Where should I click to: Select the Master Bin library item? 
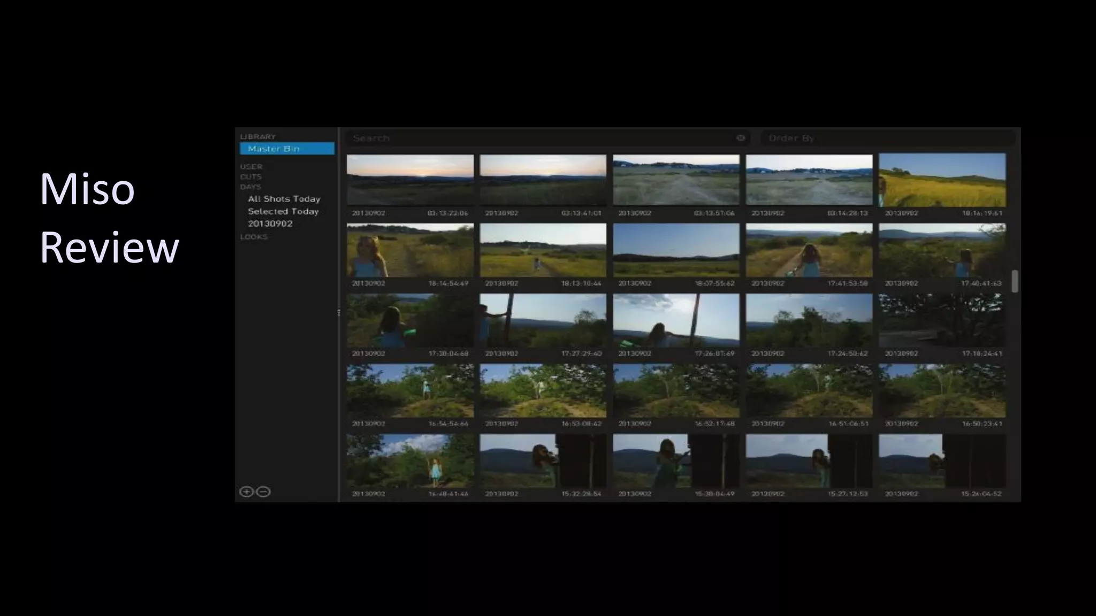coord(287,149)
